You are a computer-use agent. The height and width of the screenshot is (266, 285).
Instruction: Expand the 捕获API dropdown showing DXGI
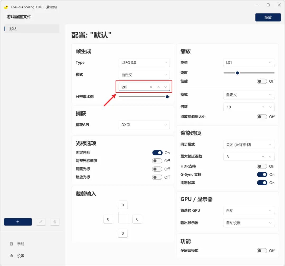coord(144,125)
